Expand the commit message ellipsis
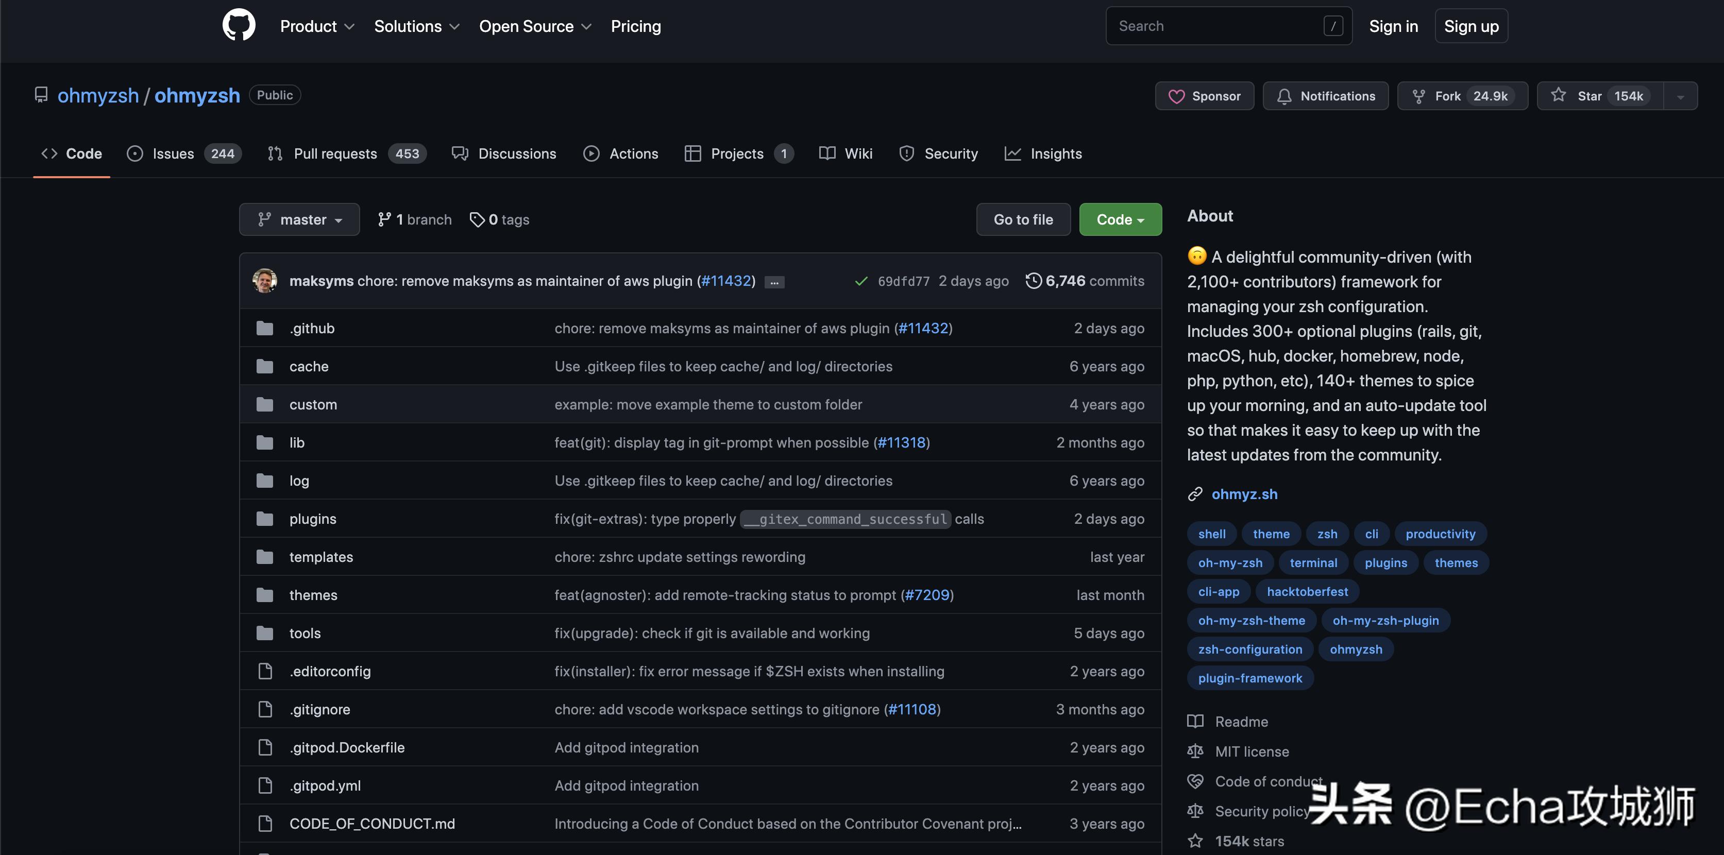Image resolution: width=1724 pixels, height=855 pixels. click(x=774, y=282)
